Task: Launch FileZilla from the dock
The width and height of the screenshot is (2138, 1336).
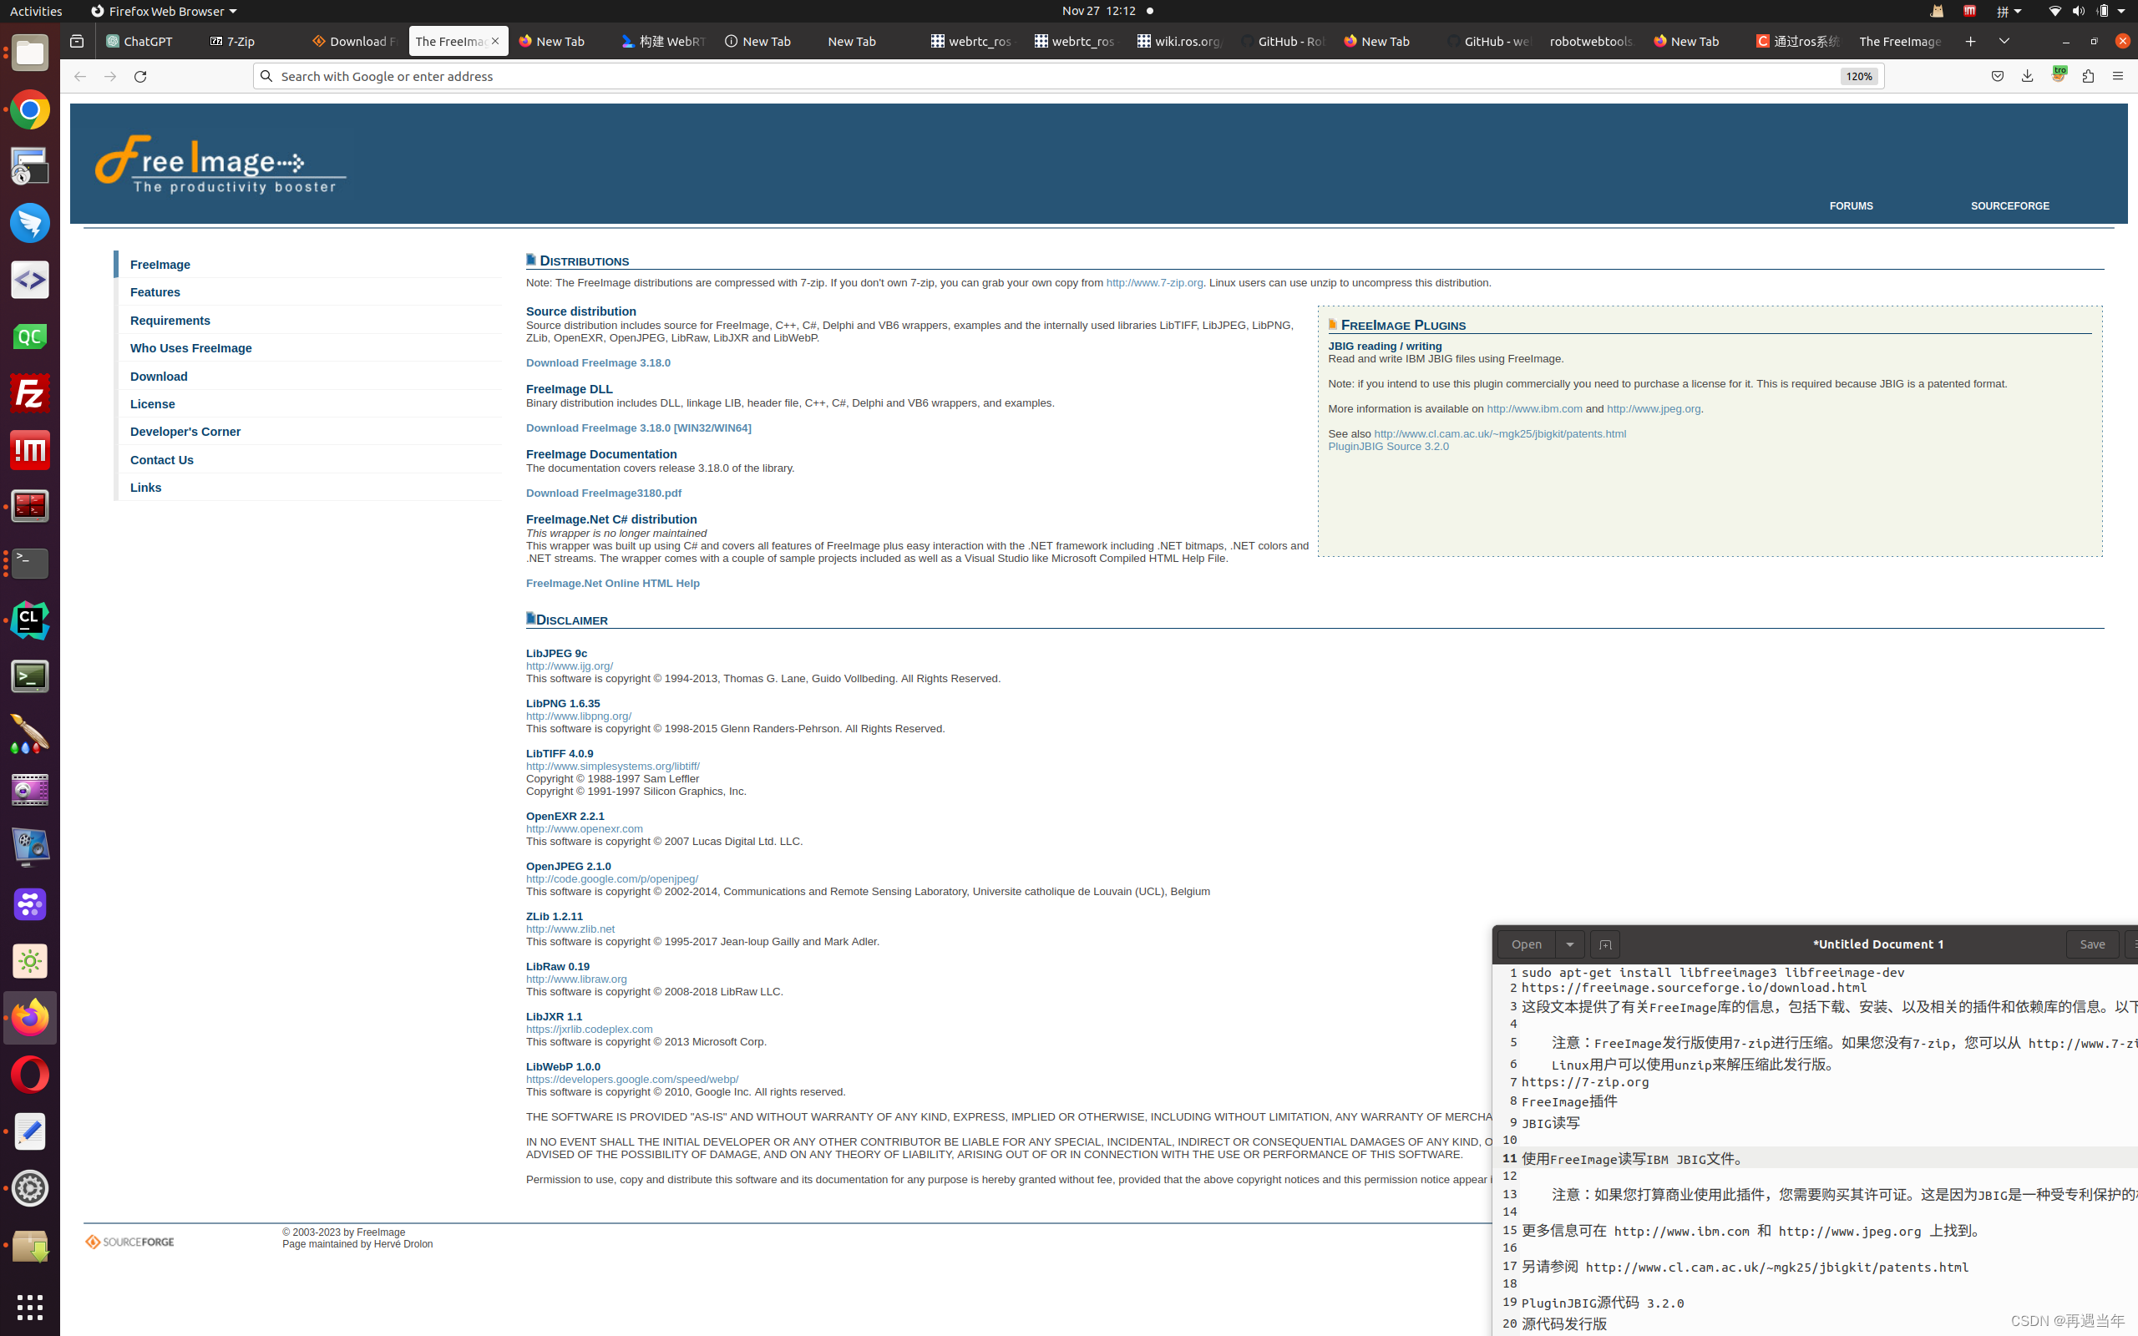Action: coord(29,393)
